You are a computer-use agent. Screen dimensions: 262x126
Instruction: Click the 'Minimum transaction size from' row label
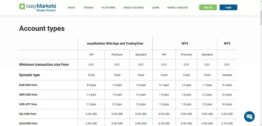click(x=44, y=65)
